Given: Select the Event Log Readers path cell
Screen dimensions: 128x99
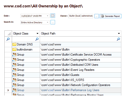Looking at the screenshot, I should pos(80,70).
